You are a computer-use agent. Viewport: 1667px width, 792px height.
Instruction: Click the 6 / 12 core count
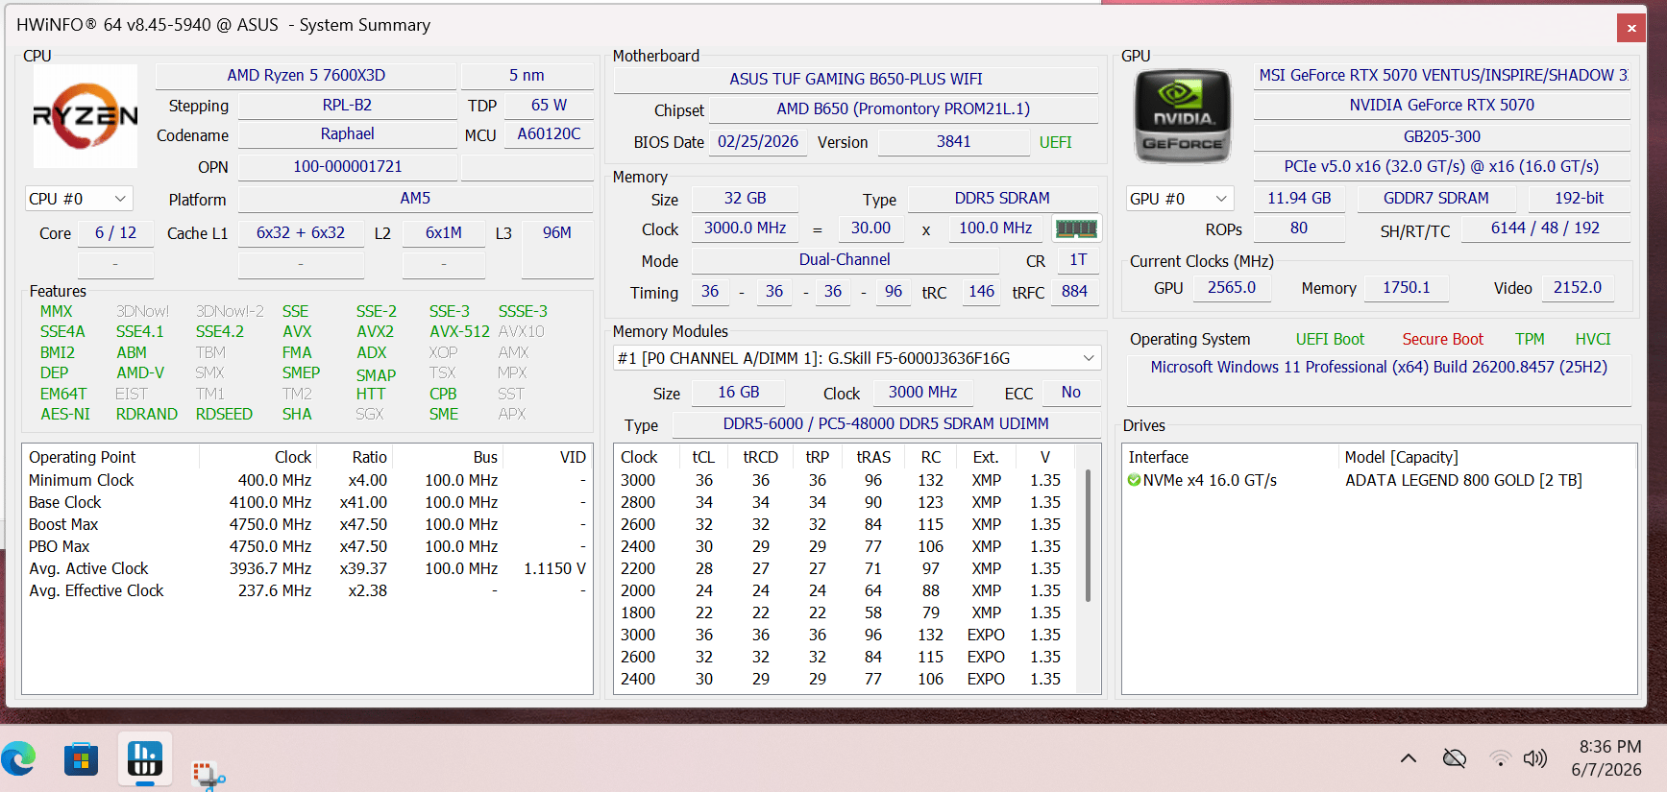(x=115, y=233)
